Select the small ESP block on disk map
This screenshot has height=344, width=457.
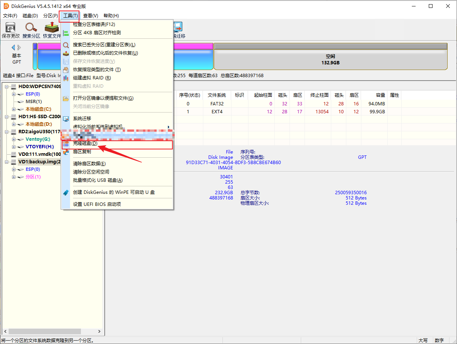tap(35, 56)
